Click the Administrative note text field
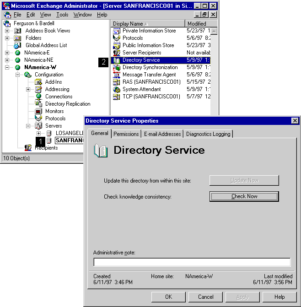This screenshot has width=301, height=307. (192, 262)
